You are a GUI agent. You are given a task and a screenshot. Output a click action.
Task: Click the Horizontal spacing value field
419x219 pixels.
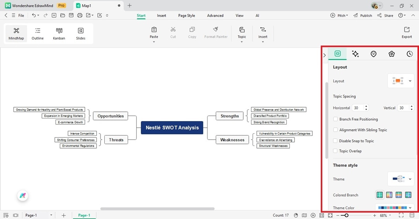(358, 108)
